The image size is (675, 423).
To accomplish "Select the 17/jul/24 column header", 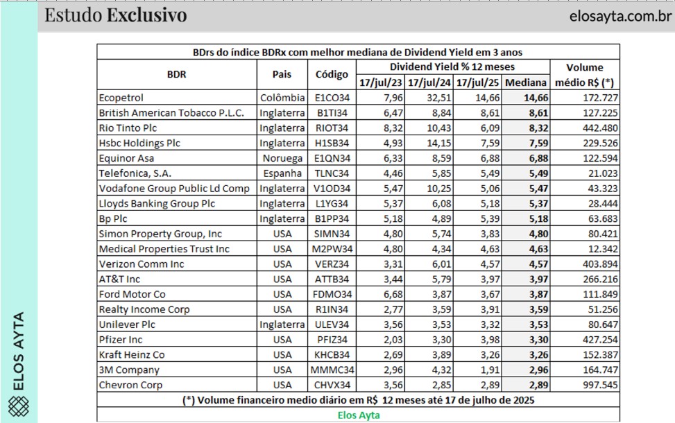I will (x=429, y=83).
